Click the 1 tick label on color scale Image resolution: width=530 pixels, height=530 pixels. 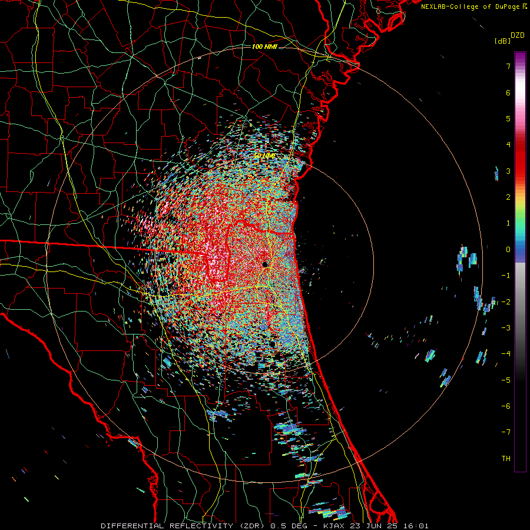tap(508, 223)
